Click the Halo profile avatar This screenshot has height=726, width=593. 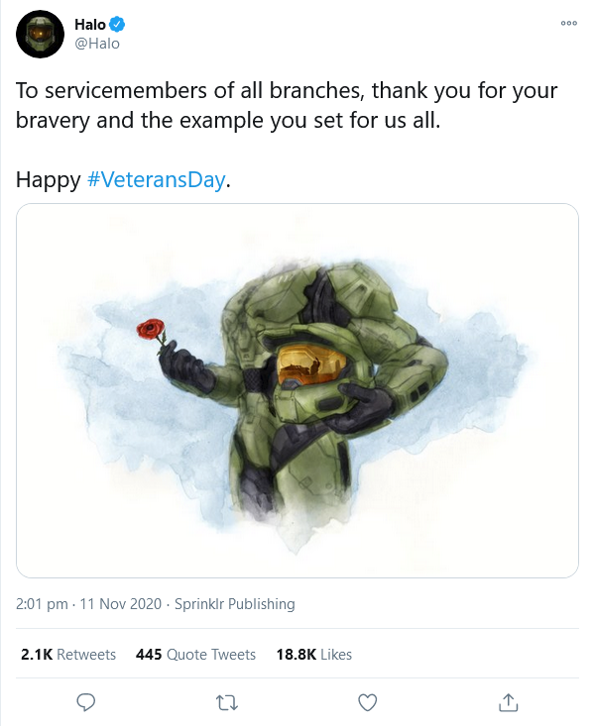[x=40, y=35]
